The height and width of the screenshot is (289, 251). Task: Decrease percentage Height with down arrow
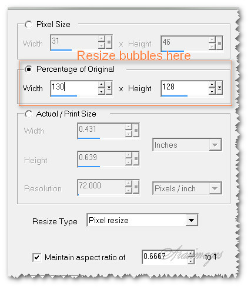pos(212,91)
